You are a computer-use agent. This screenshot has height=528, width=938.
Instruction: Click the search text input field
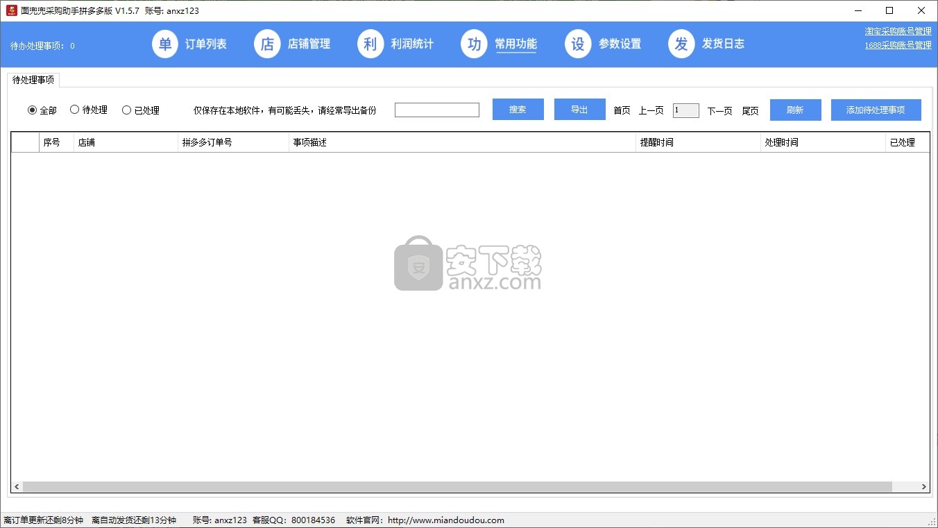point(437,110)
